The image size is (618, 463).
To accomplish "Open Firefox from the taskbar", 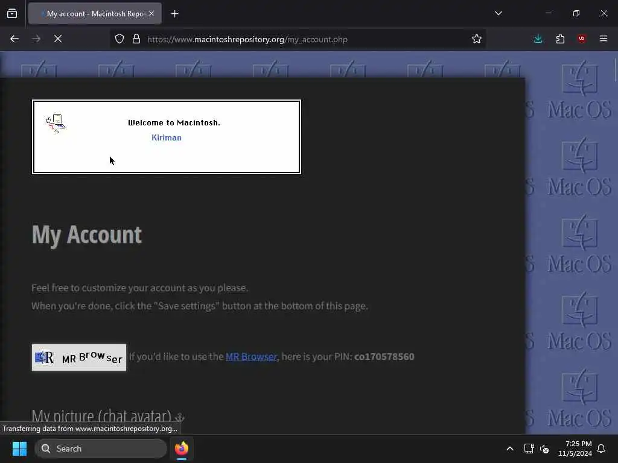I will (182, 449).
